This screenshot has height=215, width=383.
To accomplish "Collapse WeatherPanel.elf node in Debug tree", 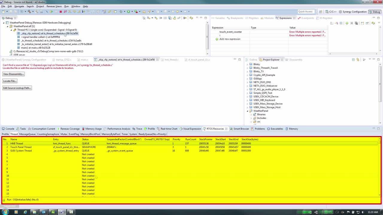I will (x=7, y=26).
